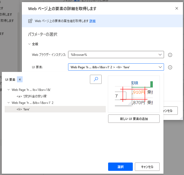
Task: Open the 詳細 link
Action: pos(93,21)
